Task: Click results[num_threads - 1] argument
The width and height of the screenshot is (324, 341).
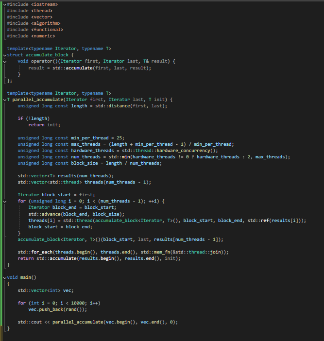Action: (186, 239)
